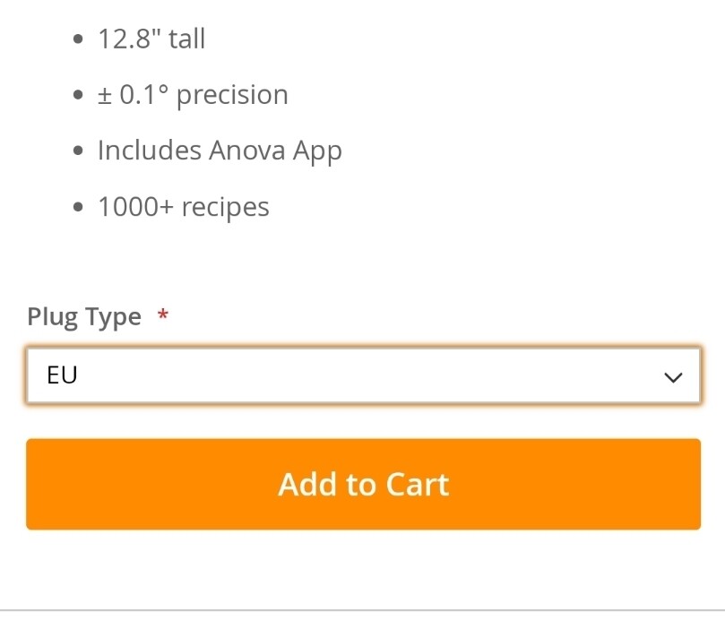Click the horizontal divider below Add to Cart
The image size is (725, 629).
(x=362, y=610)
